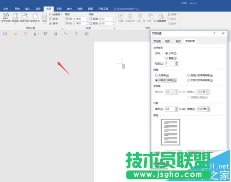This screenshot has width=231, height=182.
Task: Switch to the 开发工具 Developer ribbon tab
Action: click(103, 9)
